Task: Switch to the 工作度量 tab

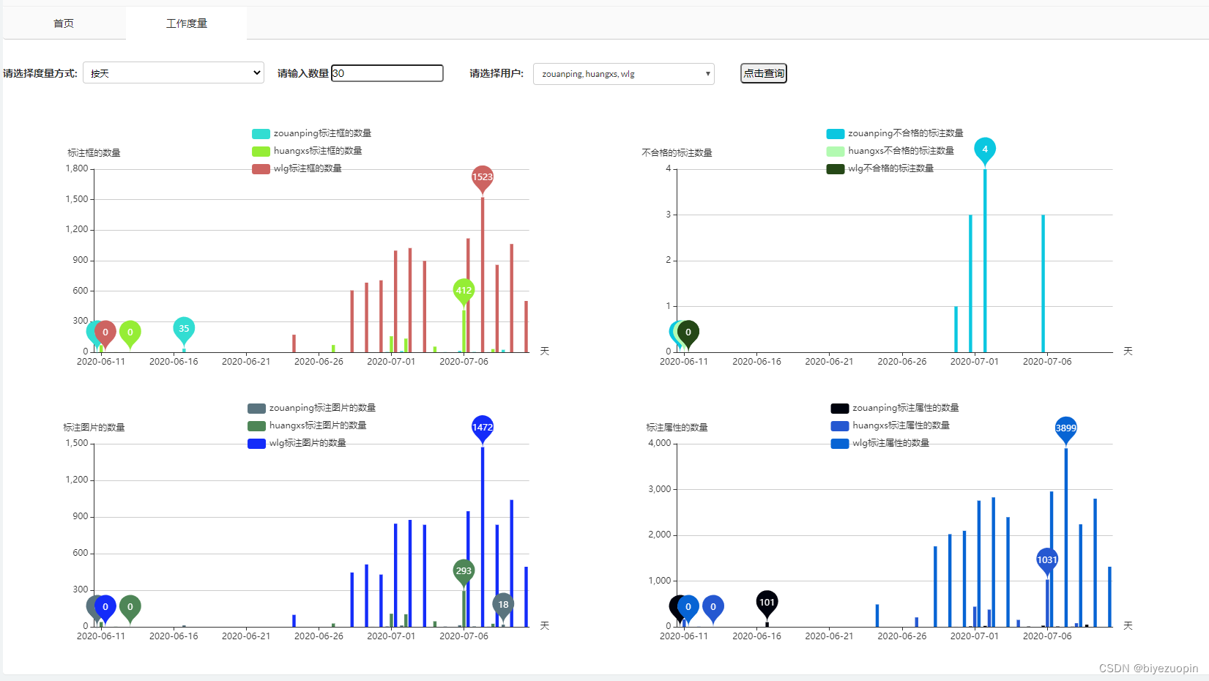Action: click(x=186, y=23)
